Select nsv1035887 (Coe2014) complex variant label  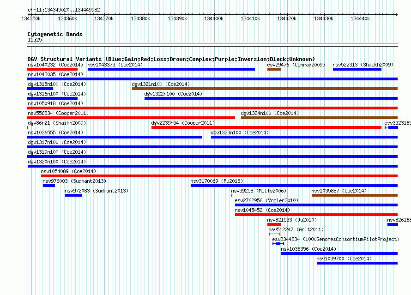(339, 191)
